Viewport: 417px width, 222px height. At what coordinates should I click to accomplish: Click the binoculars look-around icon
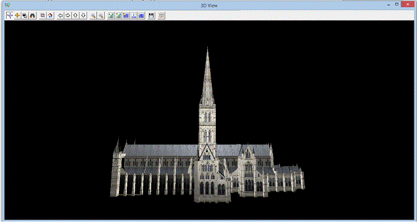(x=32, y=15)
